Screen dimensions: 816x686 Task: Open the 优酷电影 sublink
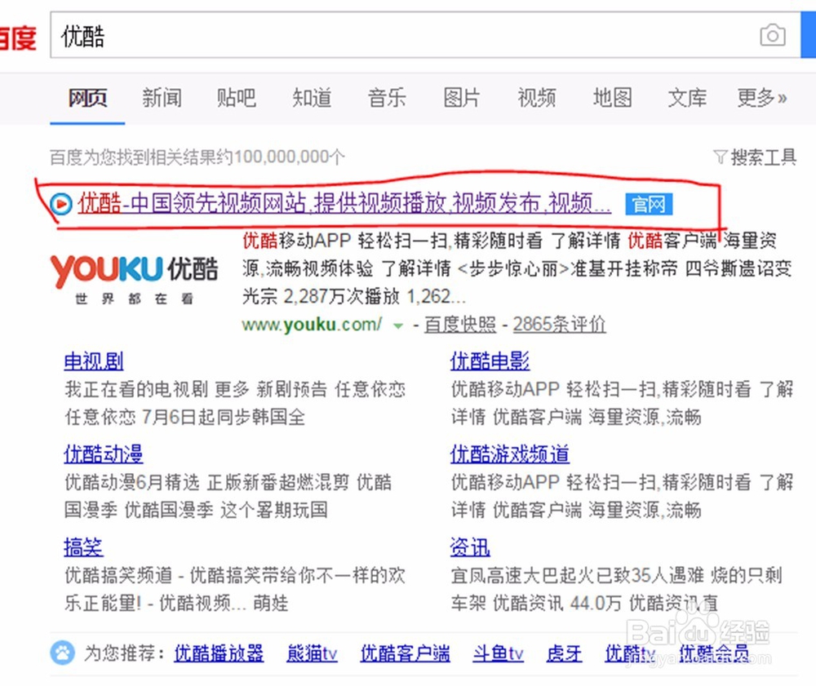pyautogui.click(x=490, y=361)
